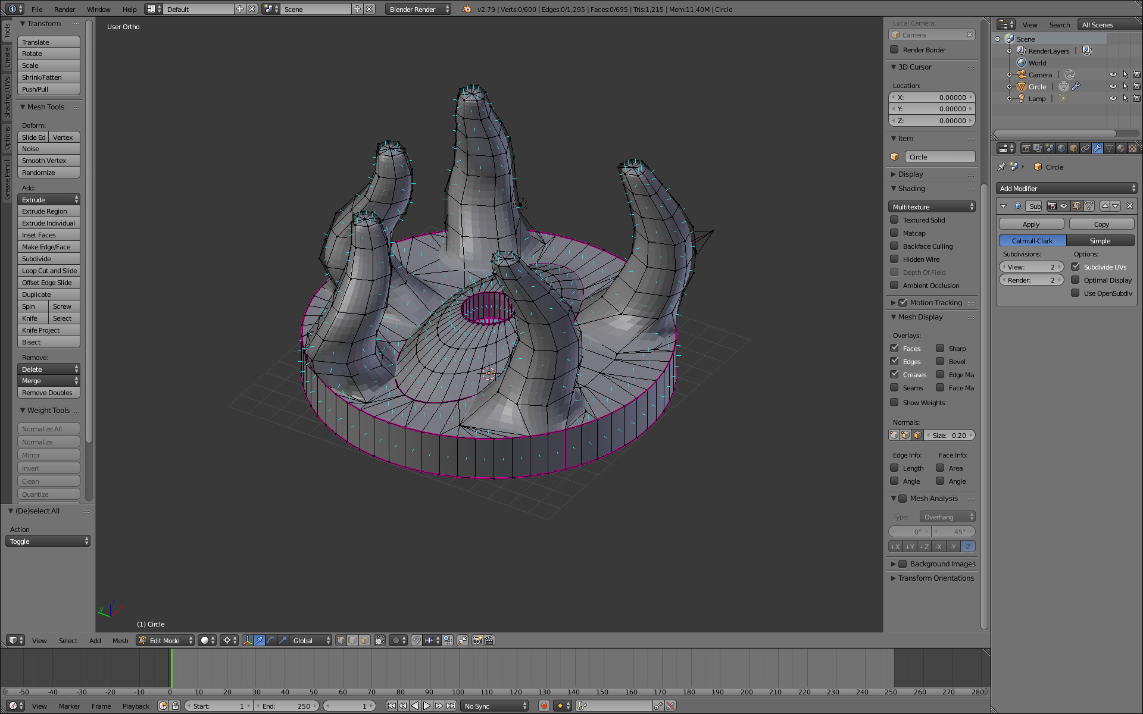Viewport: 1143px width, 714px height.
Task: Enable the Hidden Wire checkbox
Action: point(894,259)
